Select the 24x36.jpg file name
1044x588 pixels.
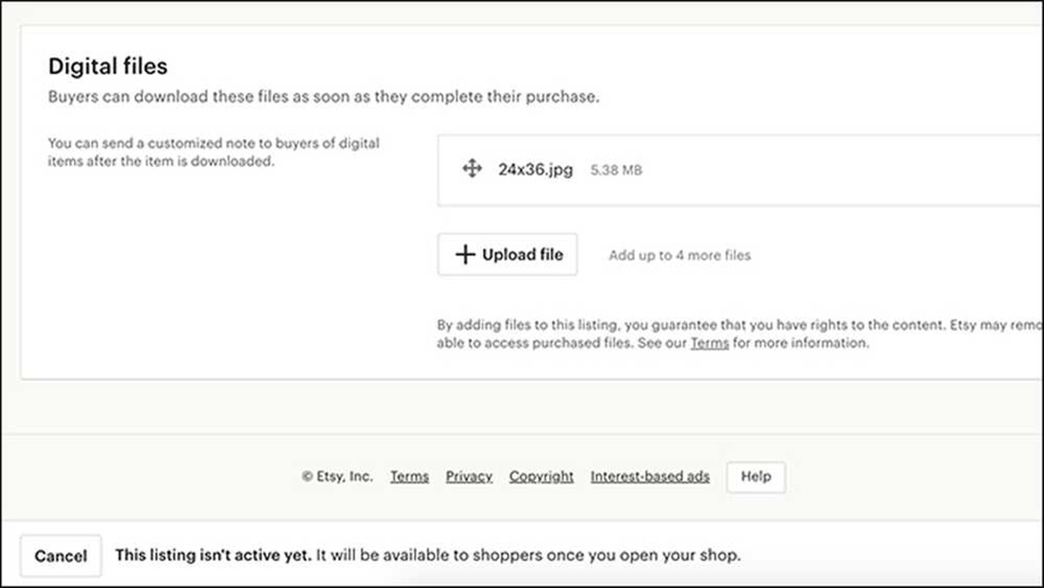535,170
